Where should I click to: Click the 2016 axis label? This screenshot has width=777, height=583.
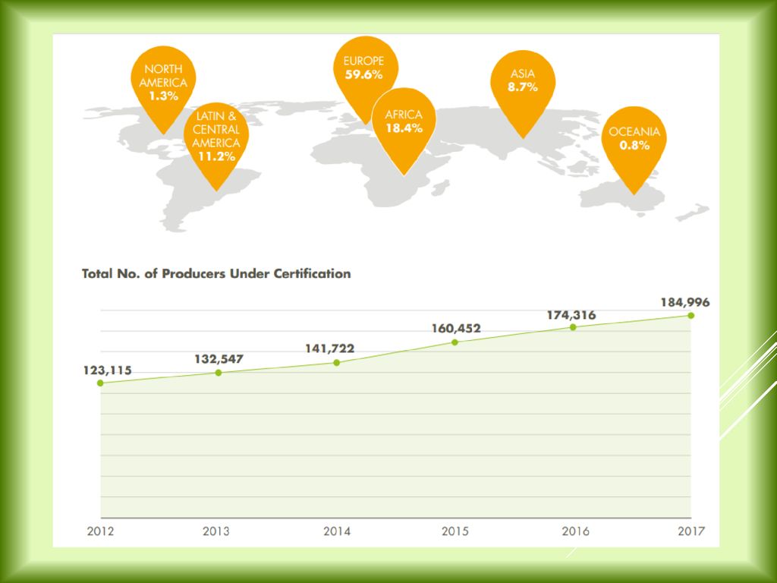point(576,531)
